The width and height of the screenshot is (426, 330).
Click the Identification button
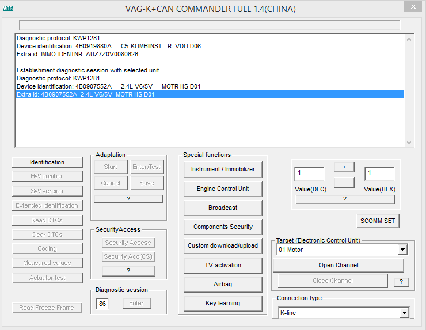(x=47, y=162)
